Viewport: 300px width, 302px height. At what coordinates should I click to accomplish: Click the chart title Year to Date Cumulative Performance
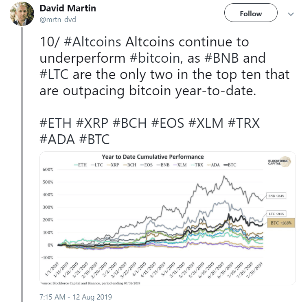(x=153, y=157)
